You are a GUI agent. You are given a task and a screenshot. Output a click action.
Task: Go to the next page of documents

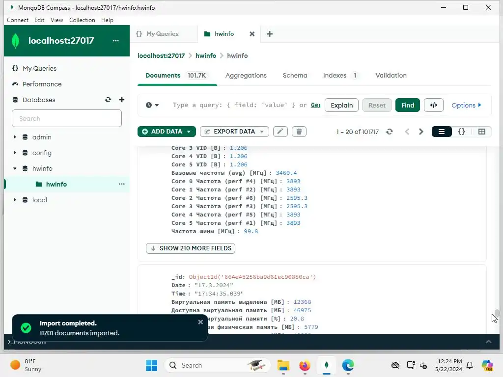(421, 132)
